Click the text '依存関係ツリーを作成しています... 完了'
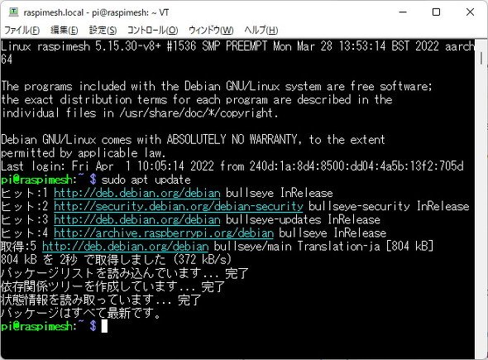This screenshot has width=488, height=360. pyautogui.click(x=112, y=286)
